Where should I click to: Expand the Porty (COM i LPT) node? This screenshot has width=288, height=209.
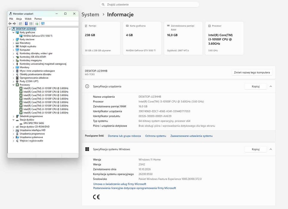click(x=13, y=81)
